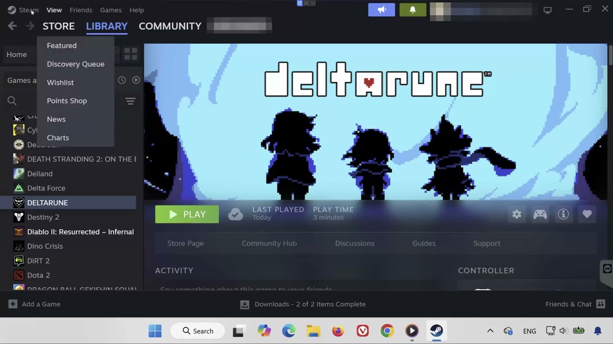Image resolution: width=613 pixels, height=344 pixels.
Task: Open the Support link
Action: point(487,243)
